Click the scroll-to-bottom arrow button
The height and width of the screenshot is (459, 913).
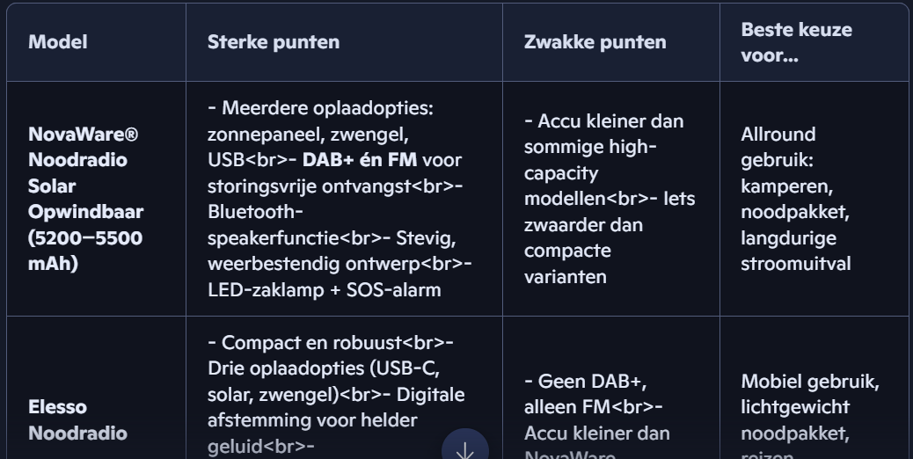(464, 448)
